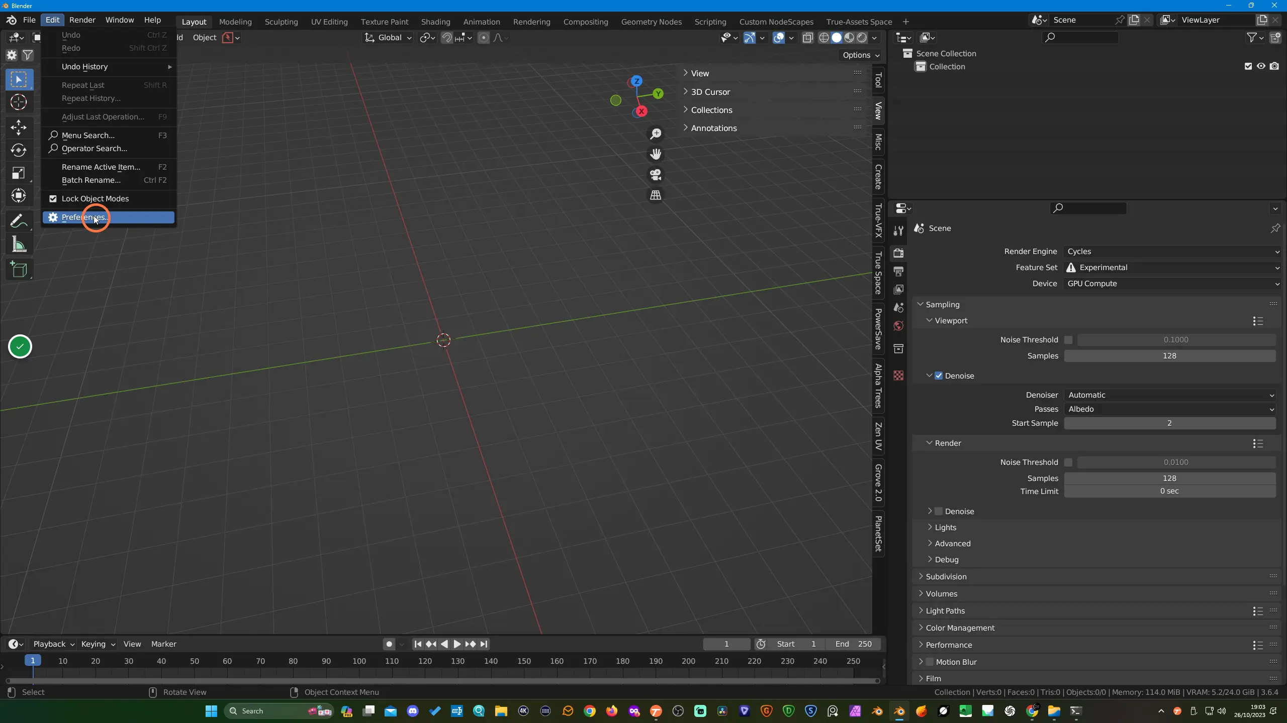Select the Move tool
Viewport: 1287px width, 723px height.
click(x=19, y=128)
